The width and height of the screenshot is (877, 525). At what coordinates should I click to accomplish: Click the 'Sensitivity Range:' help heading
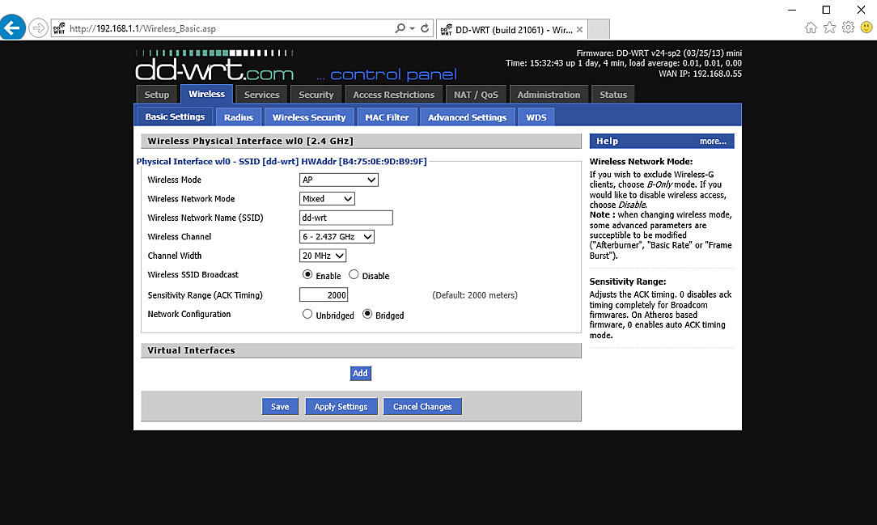pos(628,282)
